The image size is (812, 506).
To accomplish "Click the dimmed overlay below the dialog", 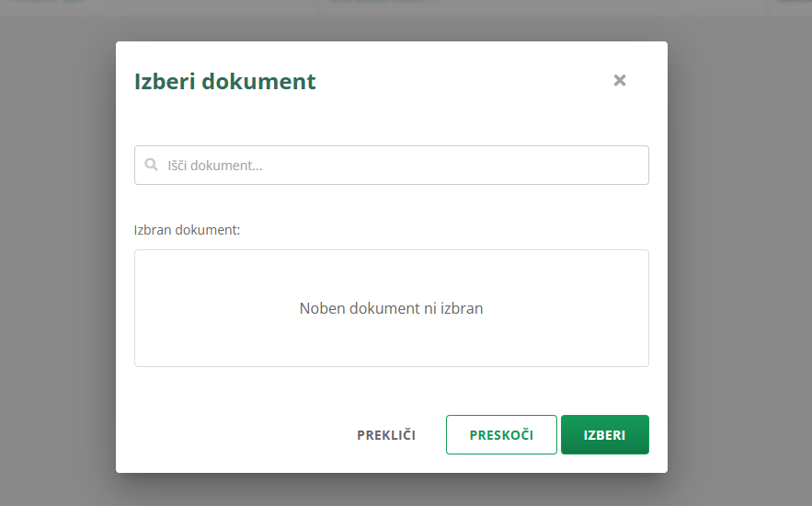I will (391, 490).
